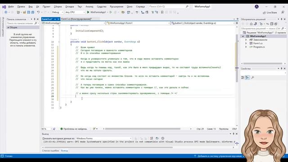Viewport: 288px width, 162px height.
Task: Click the Undo toolbar icon
Action: pyautogui.click(x=38, y=12)
